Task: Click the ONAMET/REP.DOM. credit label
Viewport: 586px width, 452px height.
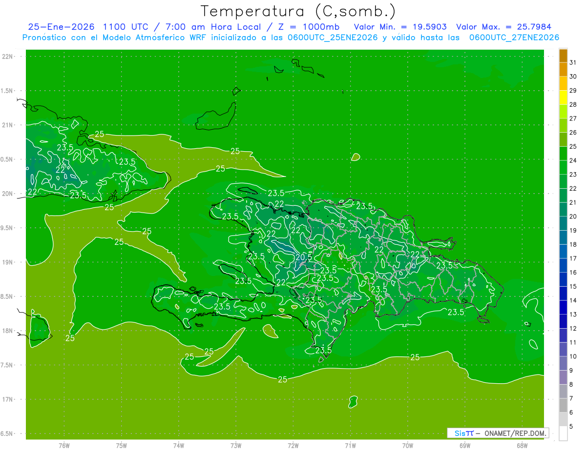Action: pos(516,433)
